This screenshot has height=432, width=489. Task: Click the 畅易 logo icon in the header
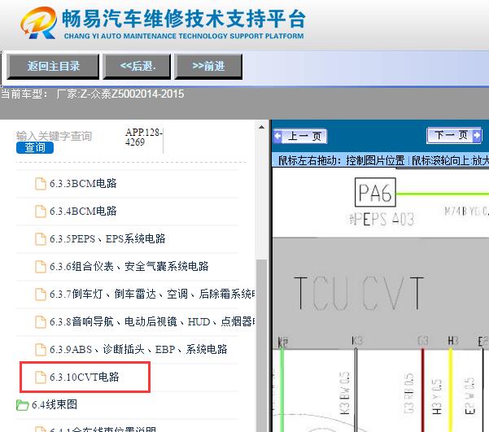pyautogui.click(x=39, y=23)
